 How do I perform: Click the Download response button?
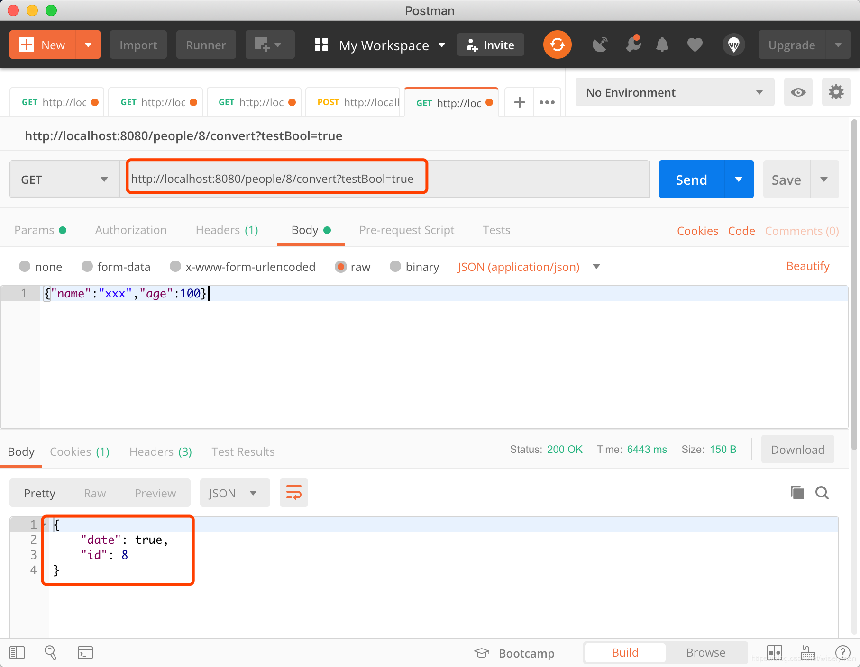pyautogui.click(x=797, y=450)
